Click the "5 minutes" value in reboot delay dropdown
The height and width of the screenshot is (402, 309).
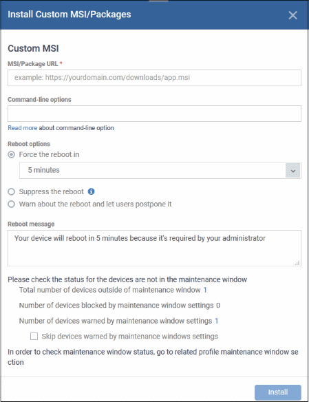(x=43, y=170)
